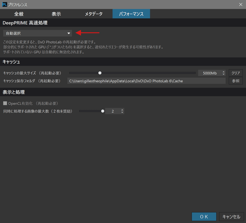This screenshot has width=246, height=223.
Task: Click the PL application icon in title bar
Action: coord(5,5)
